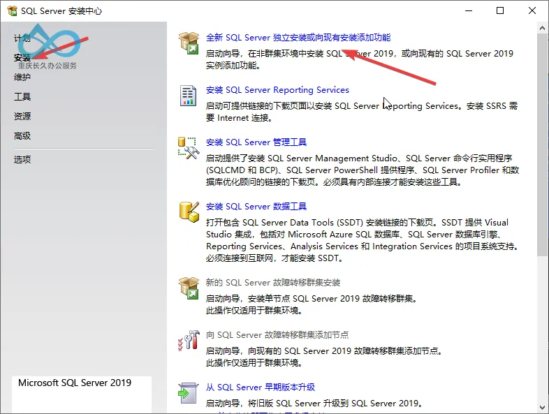The height and width of the screenshot is (414, 549).
Task: Click description 启动可提供链接的下载页面
Action: click(x=362, y=112)
